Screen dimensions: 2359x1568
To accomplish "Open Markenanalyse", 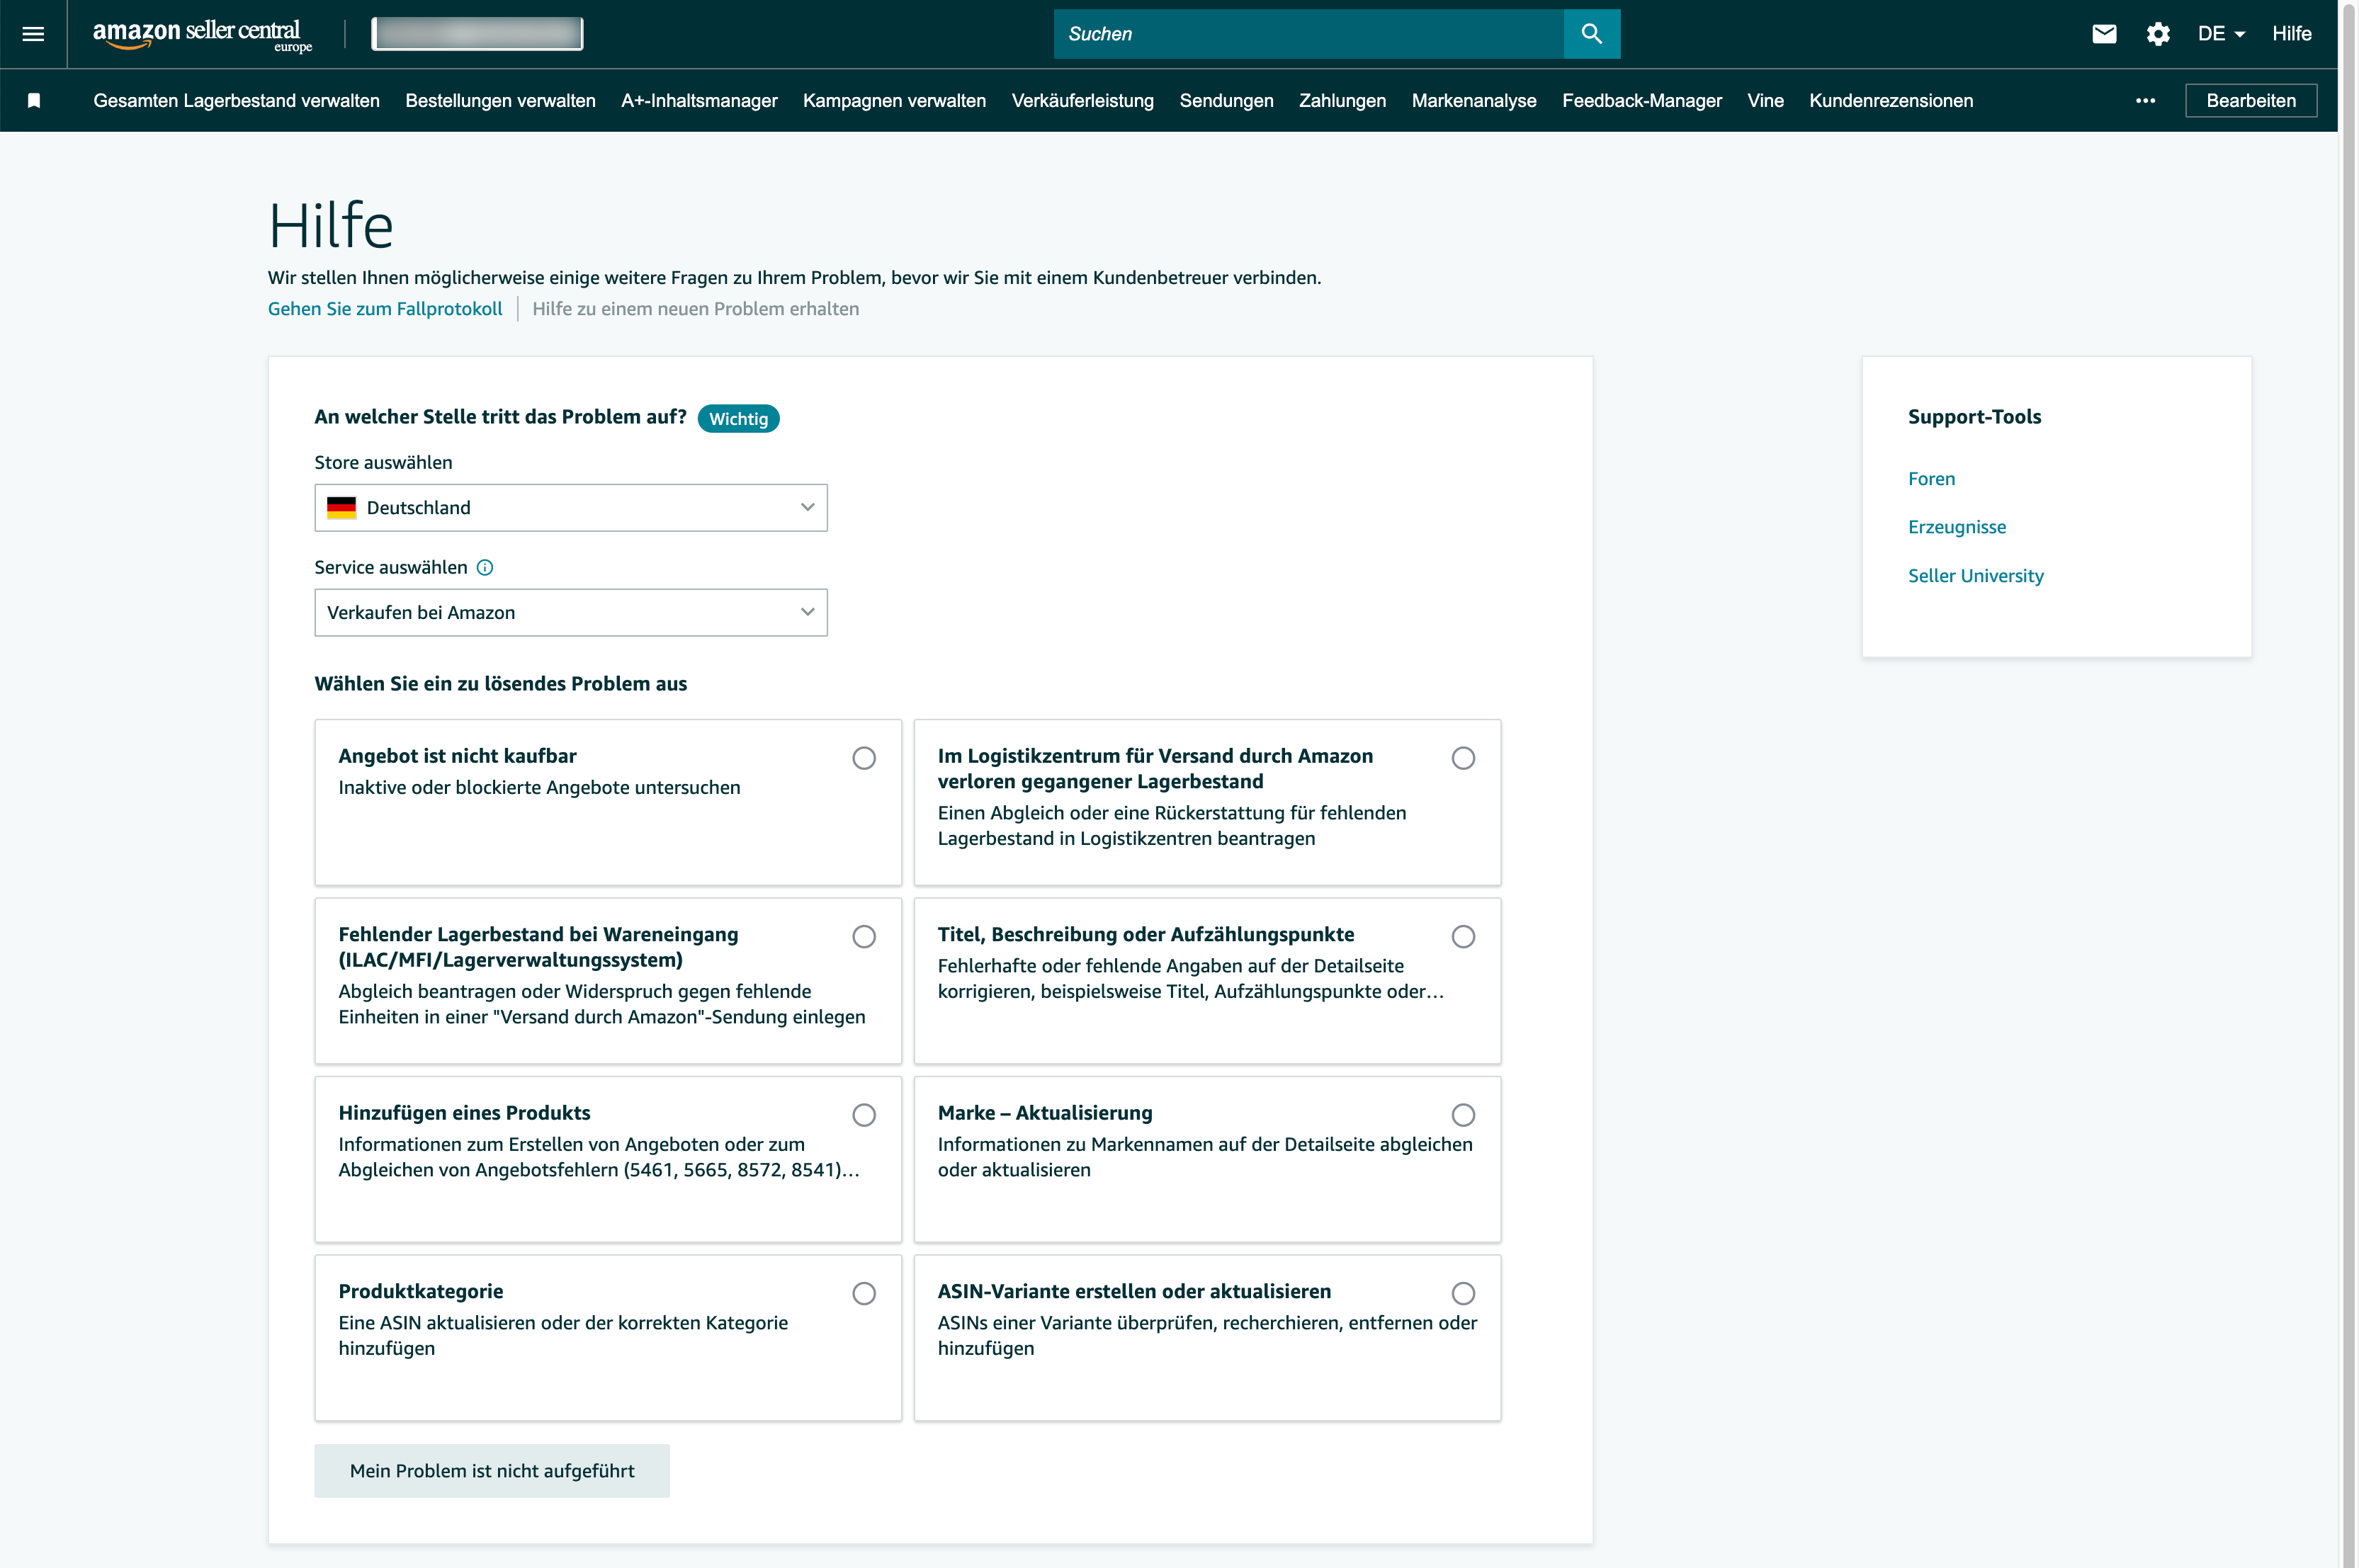I will 1473,100.
